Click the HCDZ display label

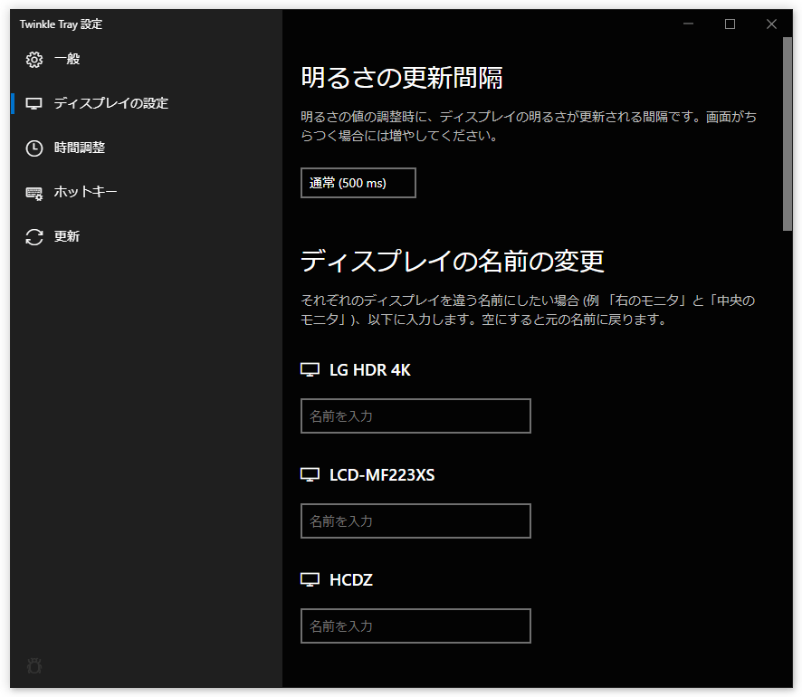point(351,580)
